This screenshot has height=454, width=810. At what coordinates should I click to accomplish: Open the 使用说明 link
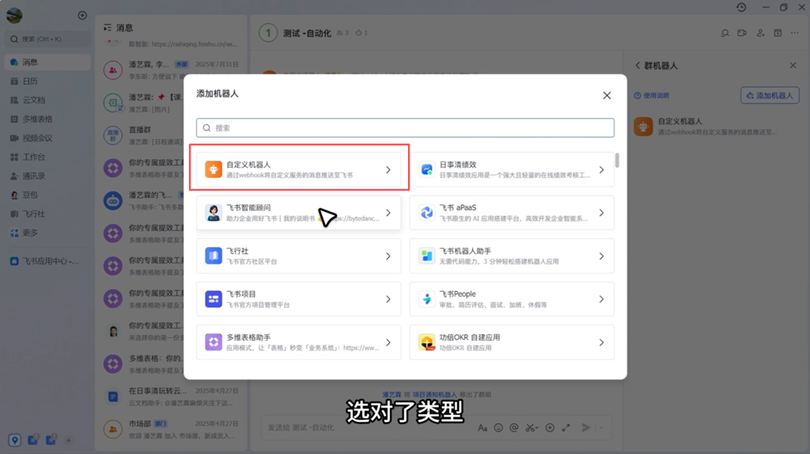[x=652, y=95]
